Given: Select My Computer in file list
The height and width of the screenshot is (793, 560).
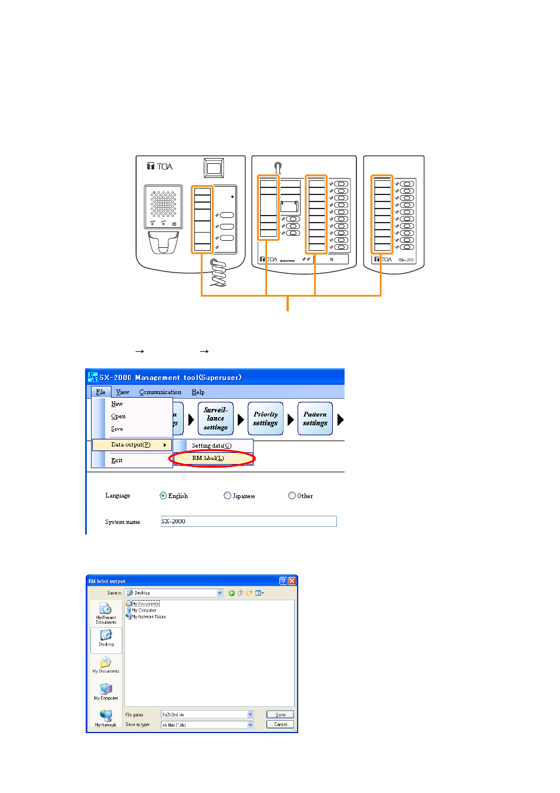Looking at the screenshot, I should click(141, 610).
